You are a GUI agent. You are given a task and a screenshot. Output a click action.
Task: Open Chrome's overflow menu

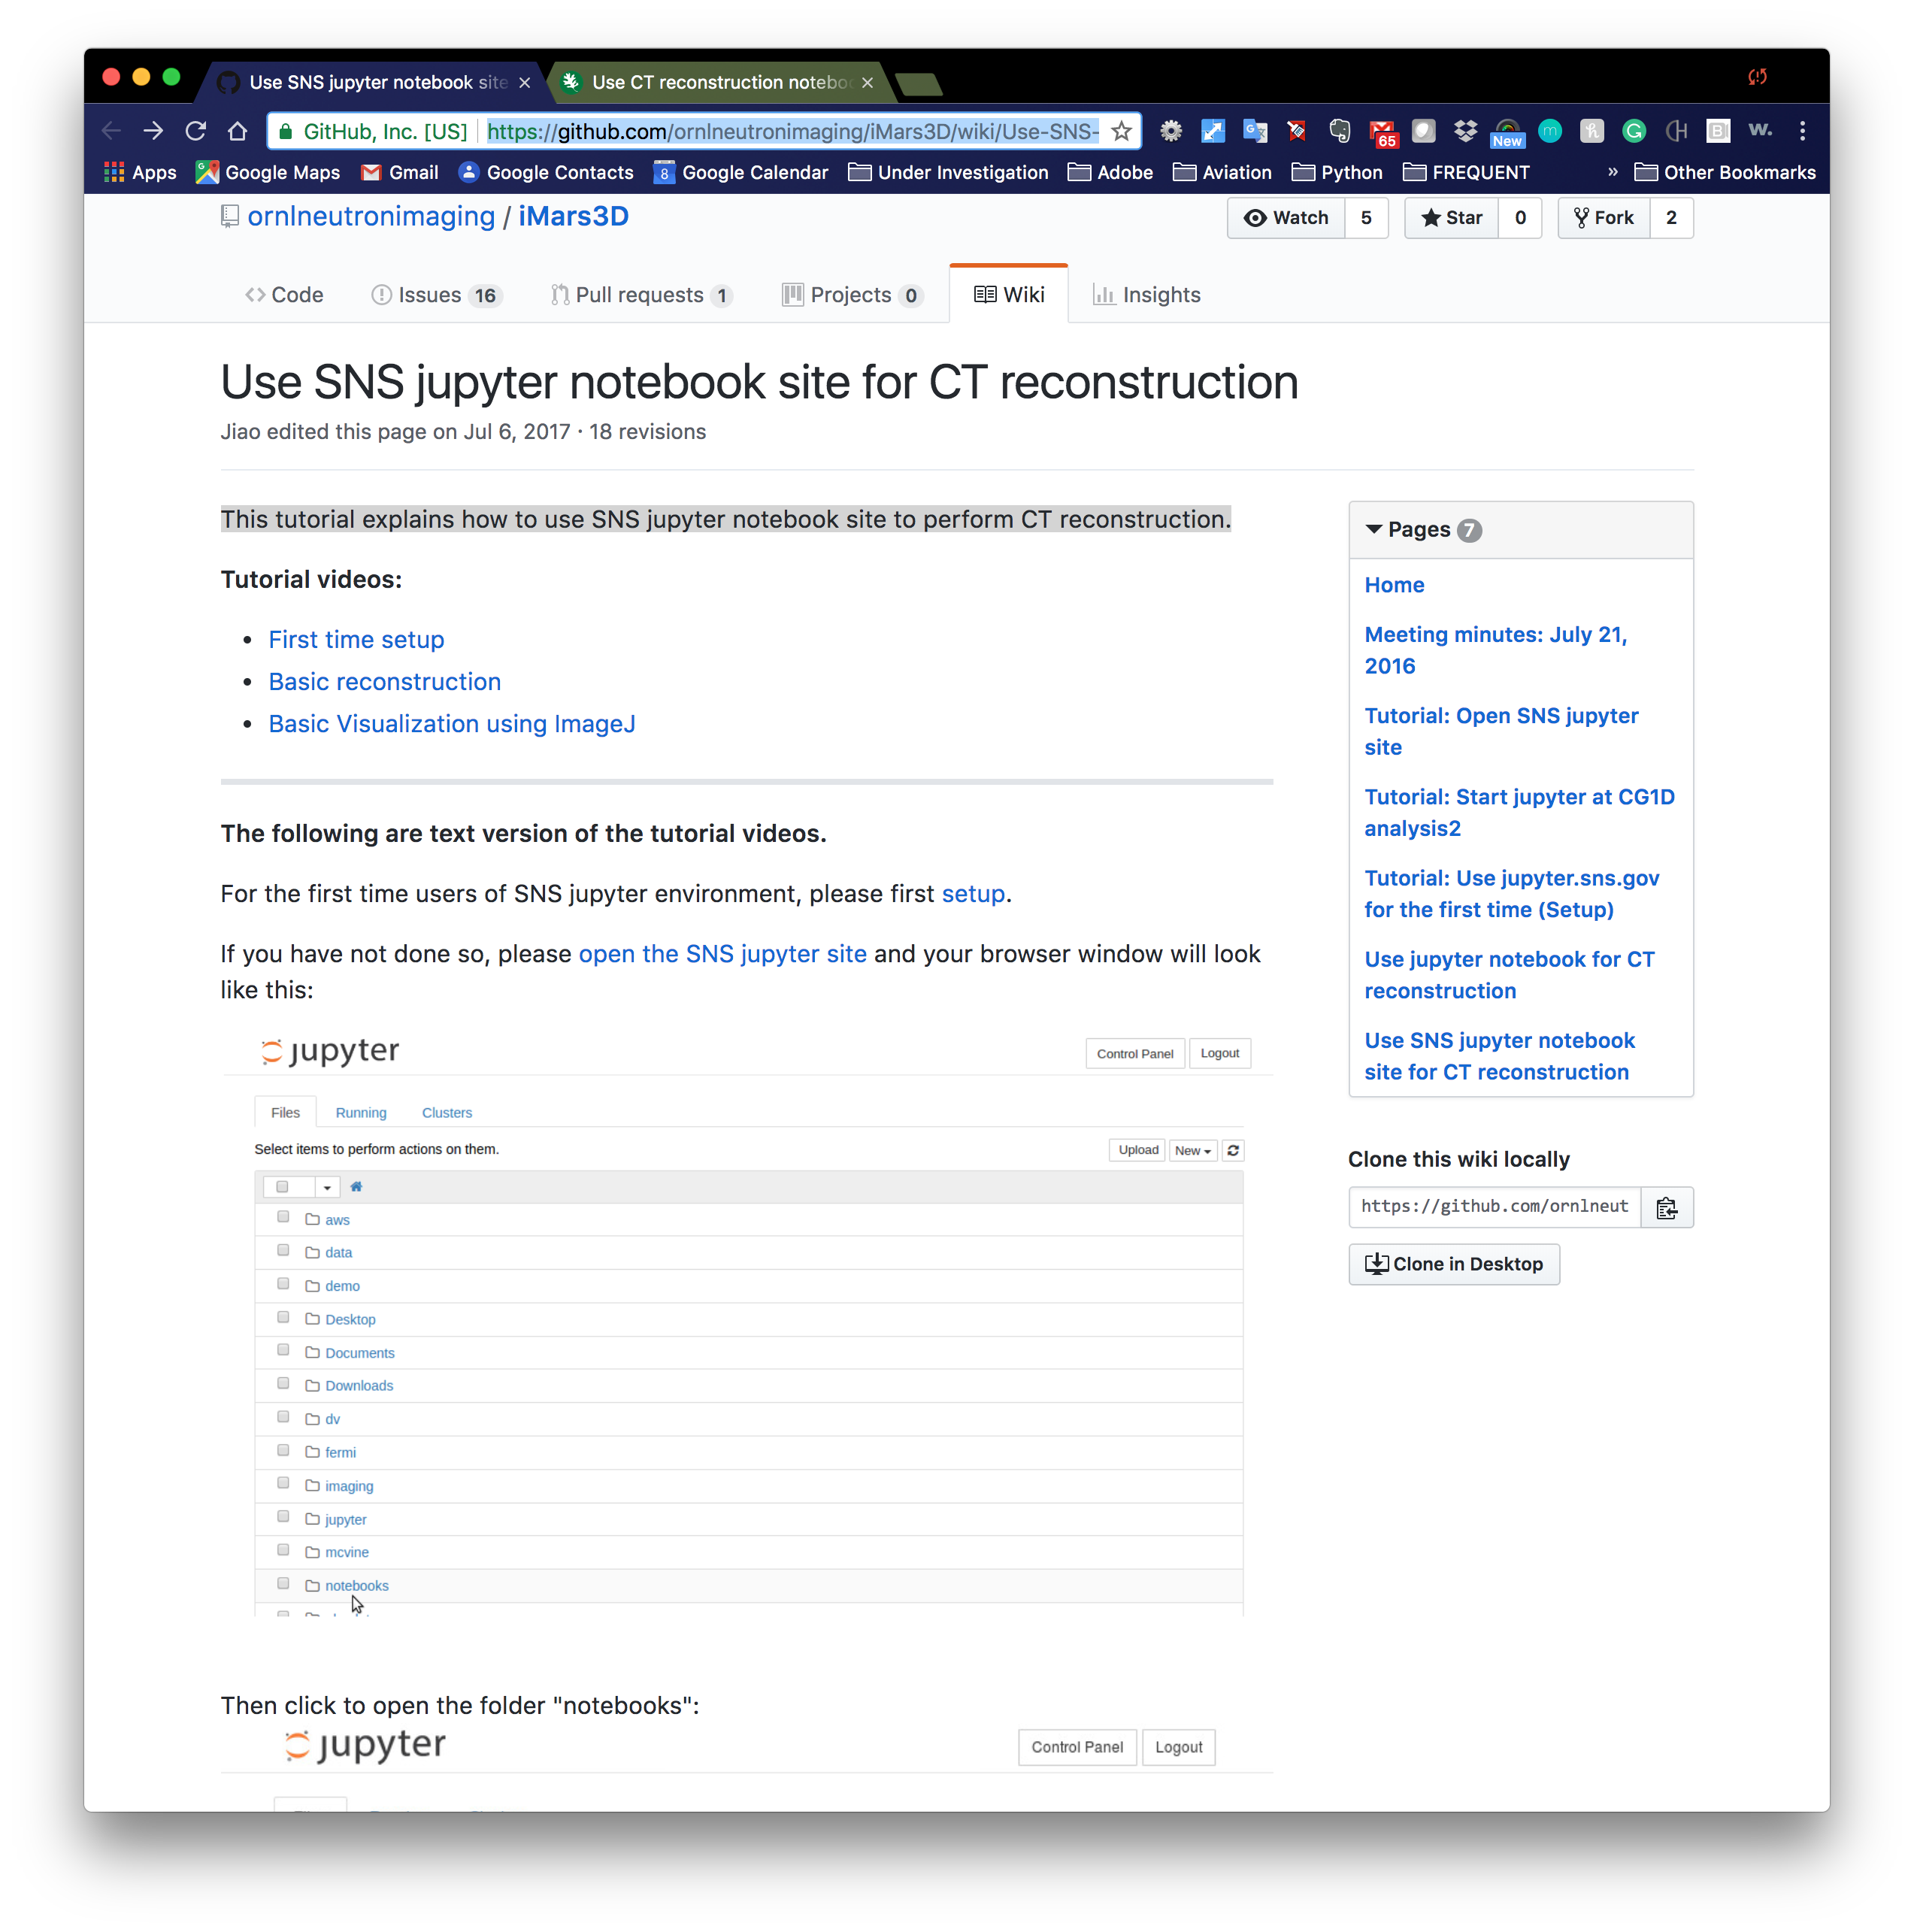coord(1801,131)
